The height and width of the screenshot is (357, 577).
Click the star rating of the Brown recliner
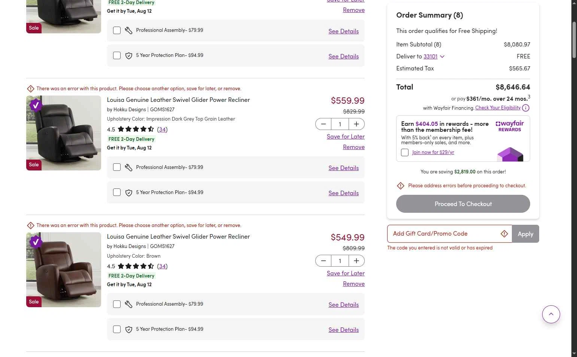pyautogui.click(x=136, y=266)
